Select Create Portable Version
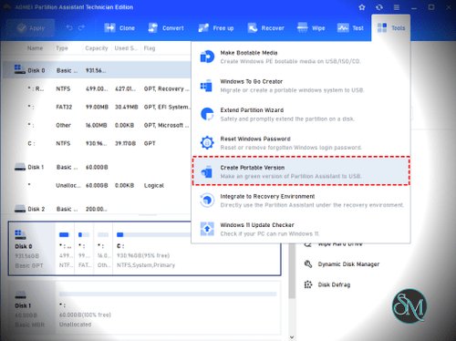This screenshot has height=341, width=456. (301, 171)
